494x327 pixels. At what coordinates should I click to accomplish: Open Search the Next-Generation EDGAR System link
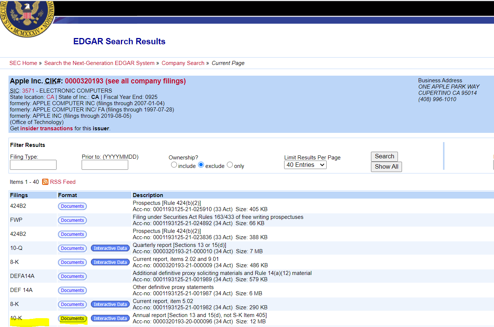click(99, 63)
